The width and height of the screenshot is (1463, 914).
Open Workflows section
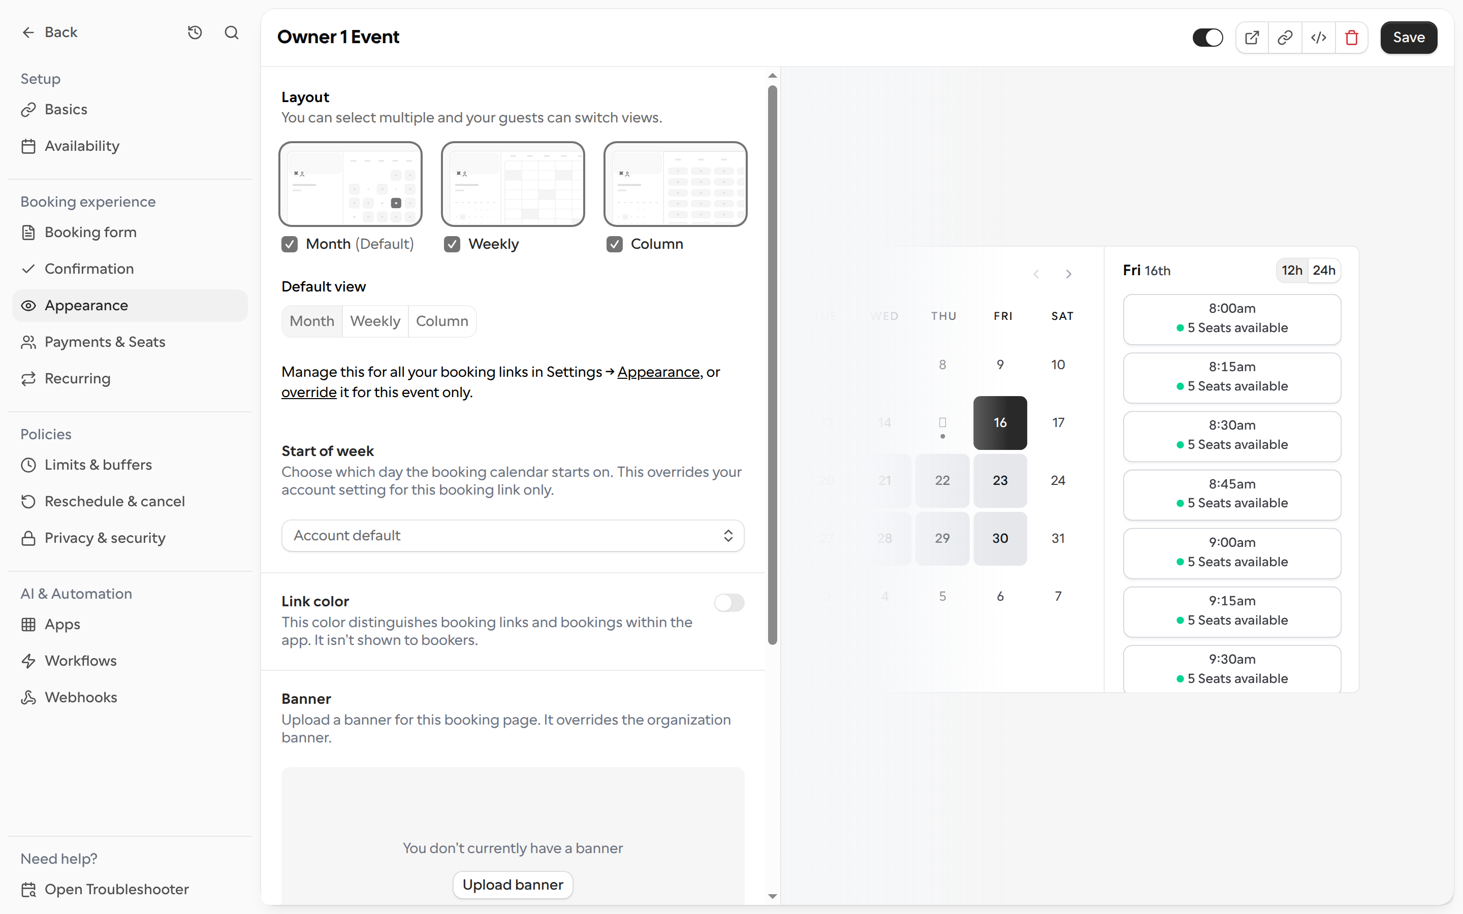(130, 661)
